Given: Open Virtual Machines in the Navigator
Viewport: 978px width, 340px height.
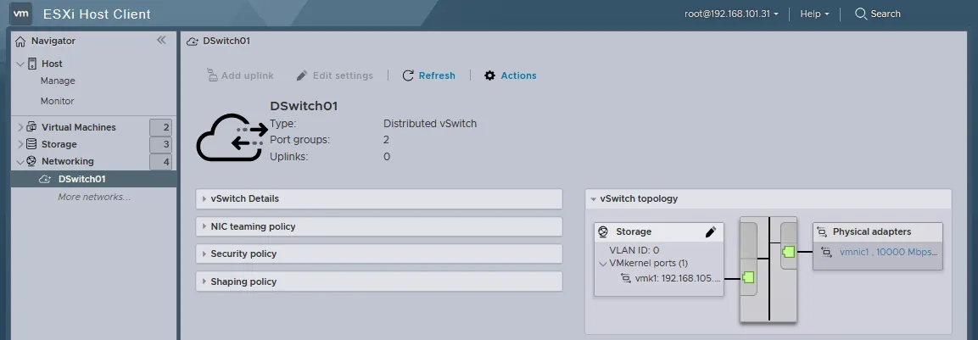Looking at the screenshot, I should (79, 127).
